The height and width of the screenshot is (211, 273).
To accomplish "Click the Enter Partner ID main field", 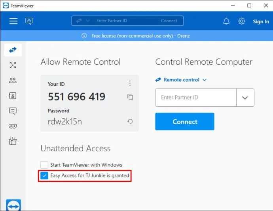I will pyautogui.click(x=196, y=98).
